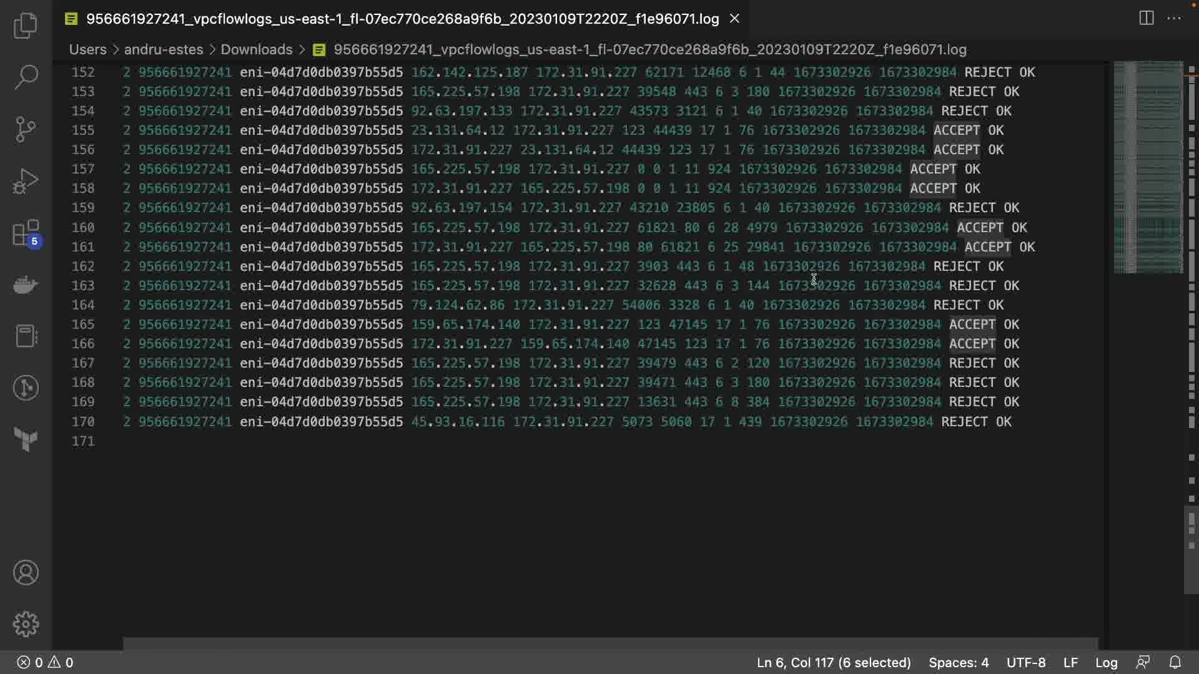Open the Docker view icon
This screenshot has height=674, width=1199.
[x=26, y=285]
